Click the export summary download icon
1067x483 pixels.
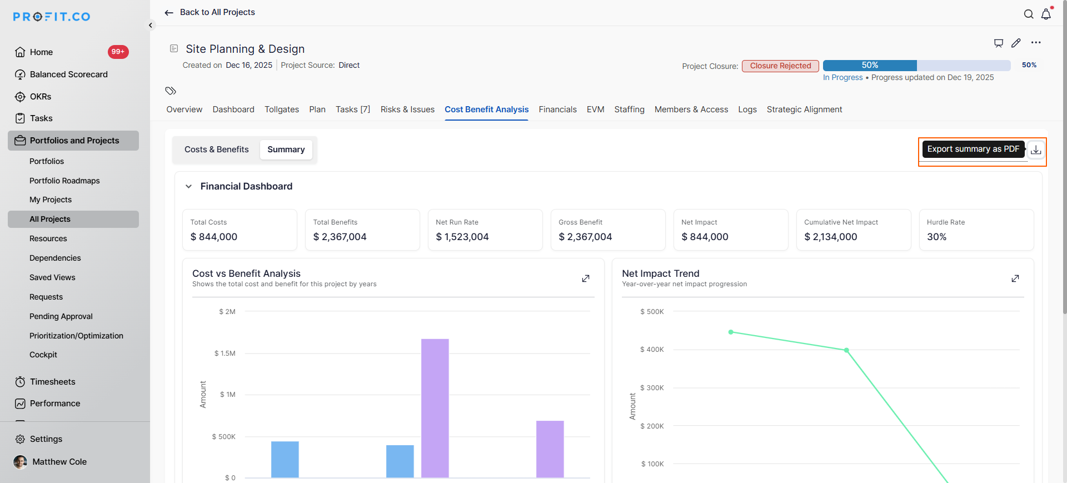1036,150
